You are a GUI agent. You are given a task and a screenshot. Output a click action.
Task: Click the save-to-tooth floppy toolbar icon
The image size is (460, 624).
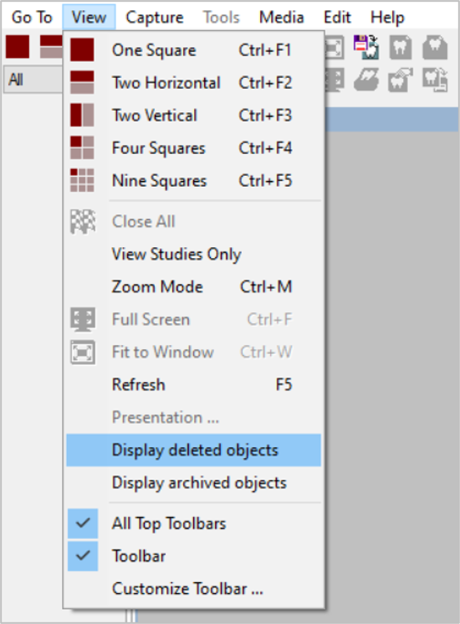click(x=366, y=47)
